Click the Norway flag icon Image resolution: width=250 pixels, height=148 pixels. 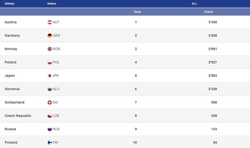pos(50,49)
